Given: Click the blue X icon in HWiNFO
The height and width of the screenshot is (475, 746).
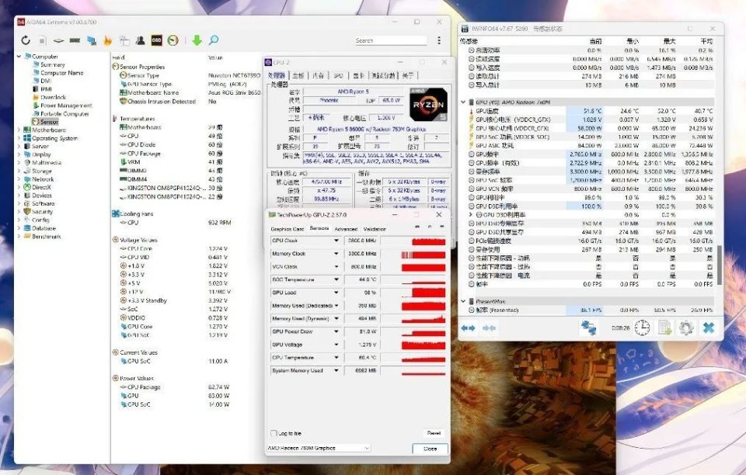Looking at the screenshot, I should point(709,328).
